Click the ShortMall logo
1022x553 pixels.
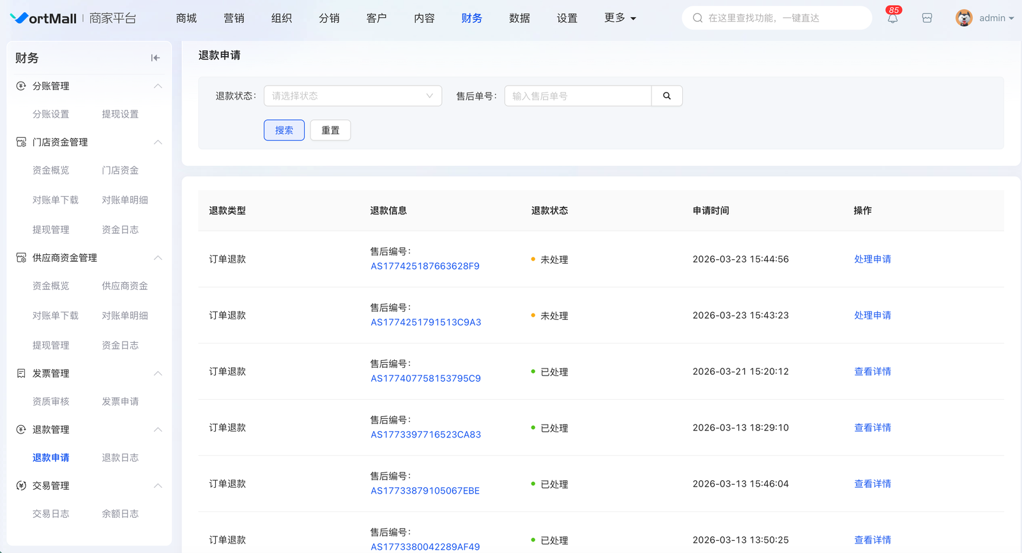click(x=43, y=19)
